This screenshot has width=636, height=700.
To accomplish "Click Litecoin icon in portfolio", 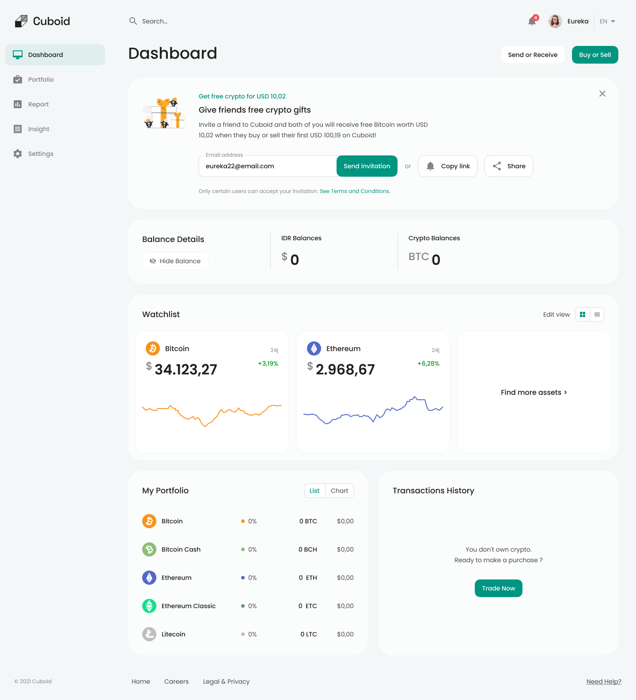I will [149, 634].
